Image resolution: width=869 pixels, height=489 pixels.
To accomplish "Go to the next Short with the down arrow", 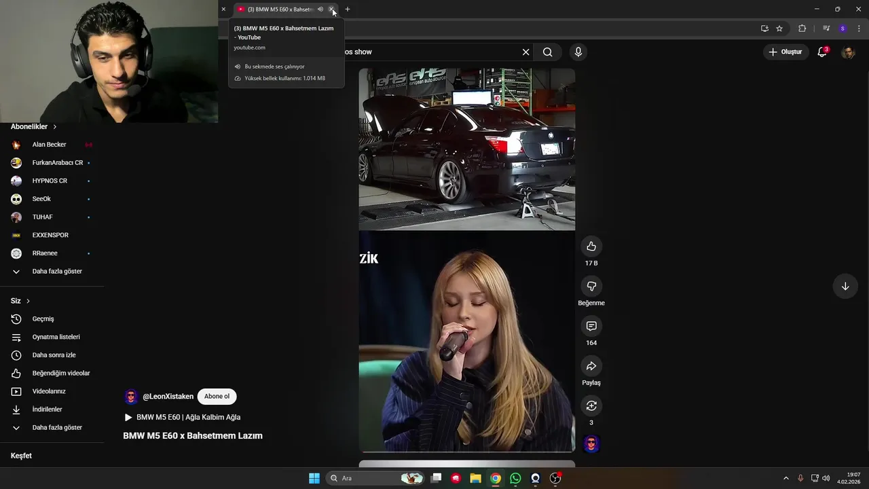I will coord(845,287).
